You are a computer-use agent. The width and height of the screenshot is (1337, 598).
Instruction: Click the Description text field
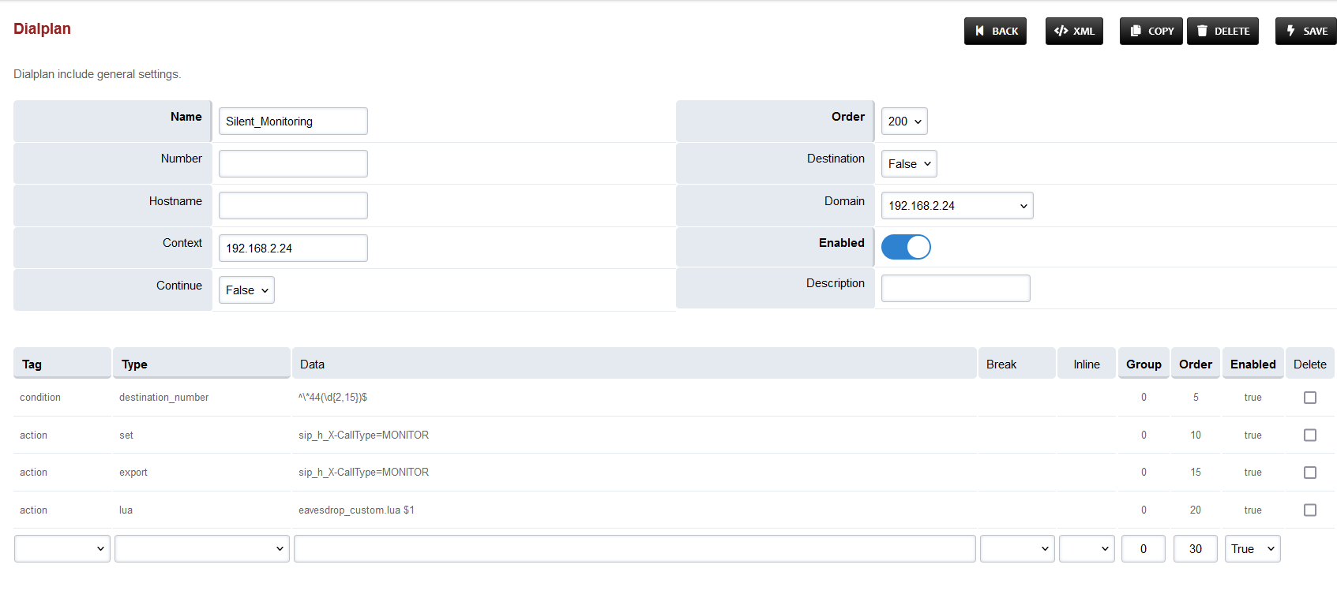pyautogui.click(x=956, y=289)
